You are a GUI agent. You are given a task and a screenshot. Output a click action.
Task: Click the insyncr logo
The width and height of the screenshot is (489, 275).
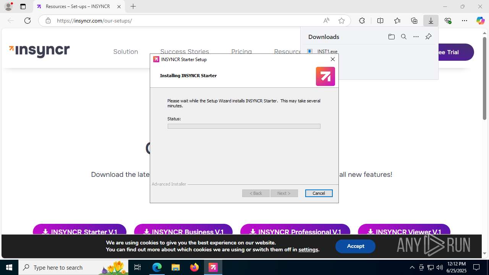(39, 50)
